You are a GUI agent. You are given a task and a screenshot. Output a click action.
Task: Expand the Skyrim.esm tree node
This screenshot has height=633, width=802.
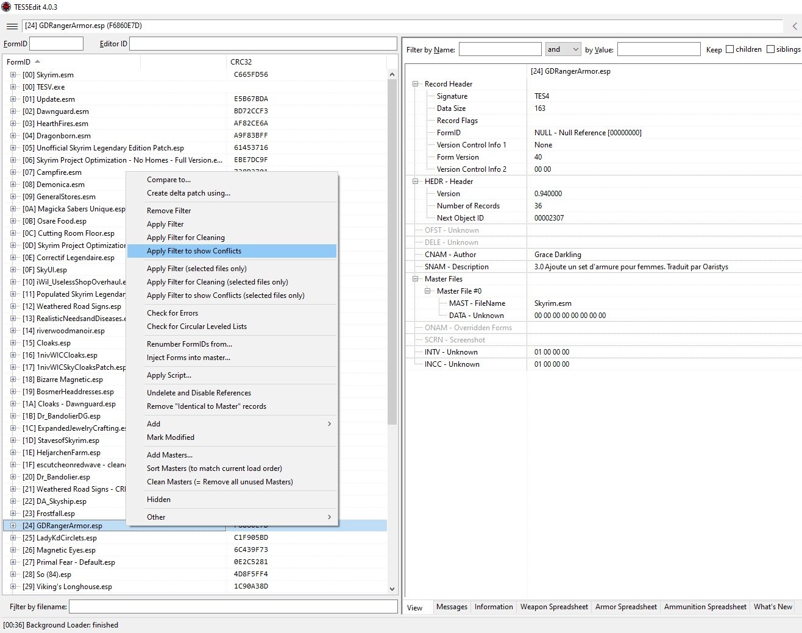tap(13, 75)
